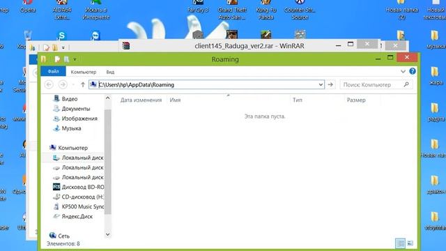The height and width of the screenshot is (251, 446).
Task: Open the Файл ribbon tab
Action: pos(53,71)
